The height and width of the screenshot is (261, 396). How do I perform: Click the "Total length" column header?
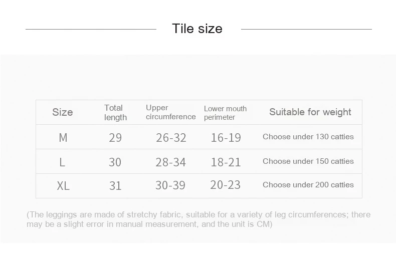[115, 113]
